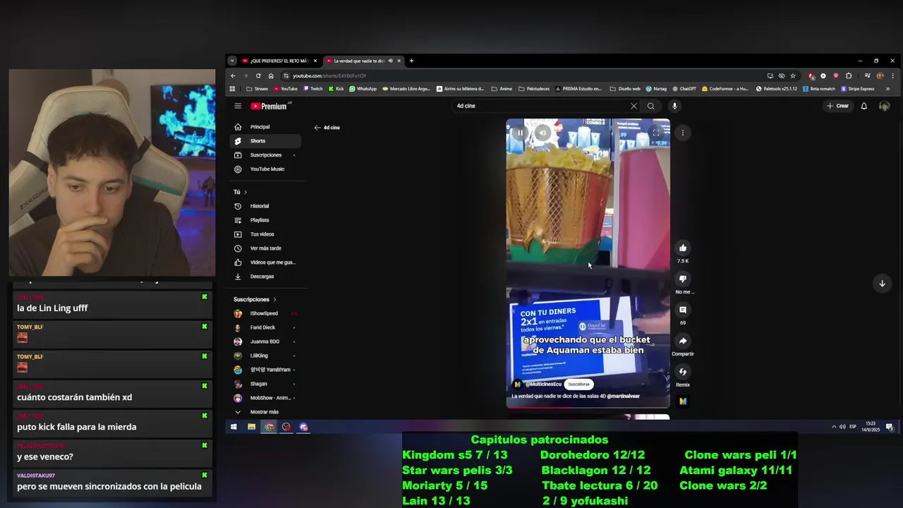Open Chrome extensions puzzle menu
Image resolution: width=903 pixels, height=508 pixels.
pos(849,75)
